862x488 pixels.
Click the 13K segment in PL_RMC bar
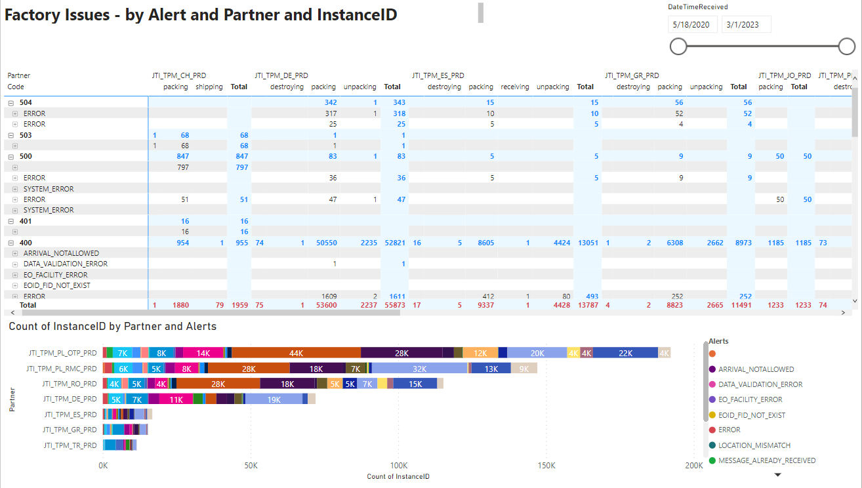[491, 369]
